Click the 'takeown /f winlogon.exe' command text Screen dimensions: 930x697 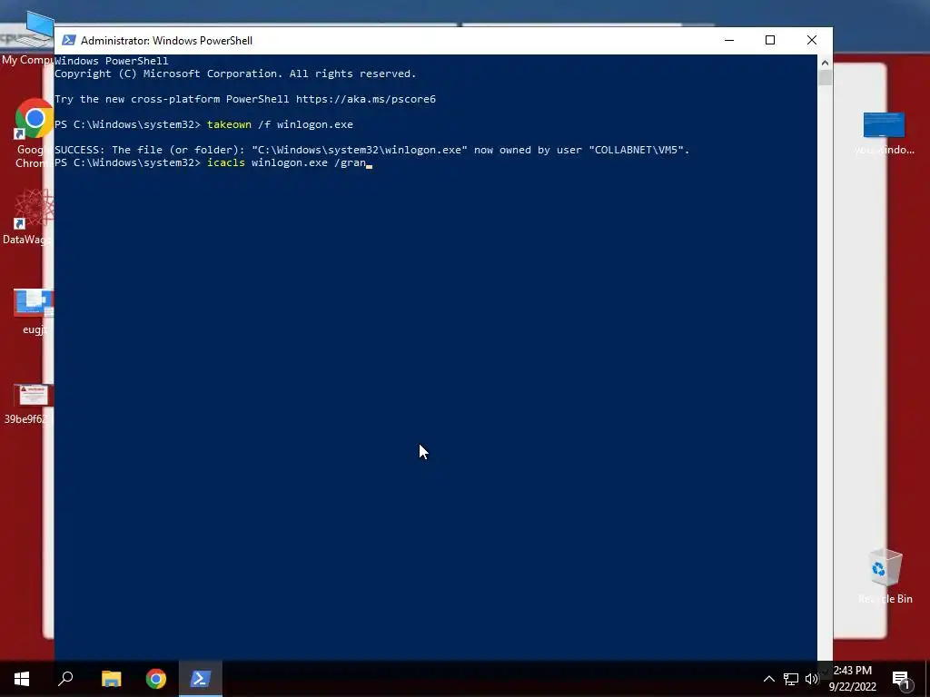tap(280, 124)
